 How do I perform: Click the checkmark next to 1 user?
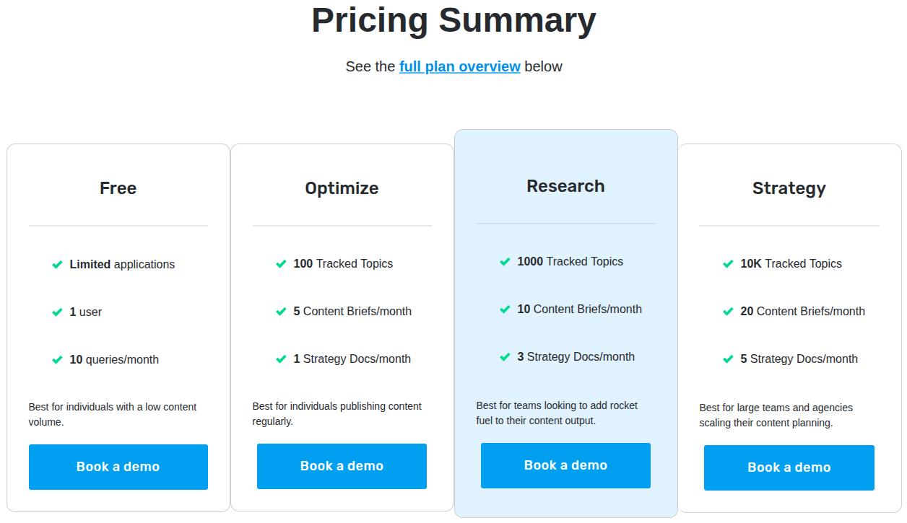(x=58, y=312)
